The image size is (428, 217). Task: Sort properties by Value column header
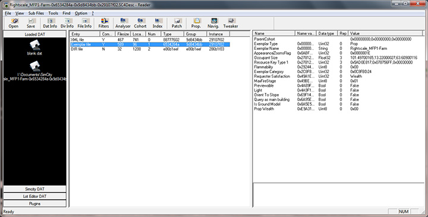click(x=385, y=33)
